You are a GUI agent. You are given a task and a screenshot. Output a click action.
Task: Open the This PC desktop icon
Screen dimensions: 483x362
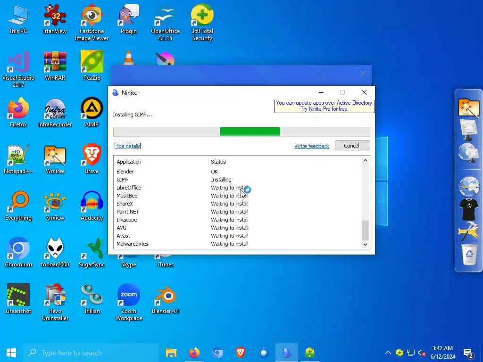pos(18,19)
